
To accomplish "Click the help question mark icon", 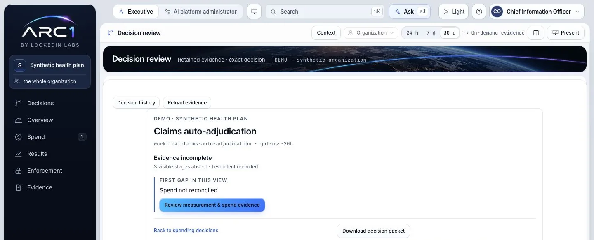I will 479,12.
